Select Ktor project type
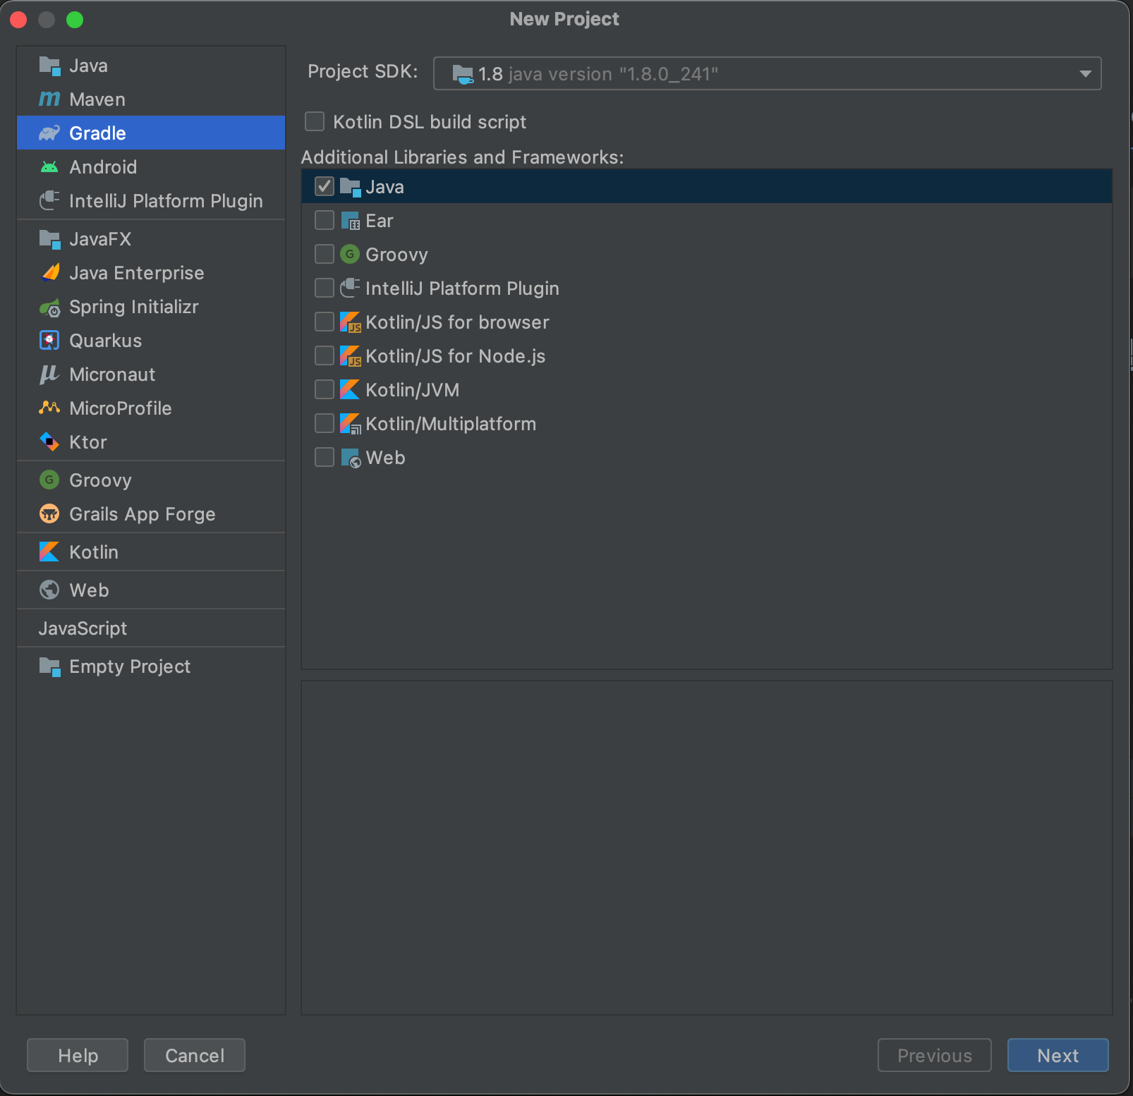Screen dimensions: 1133x1096 click(151, 442)
